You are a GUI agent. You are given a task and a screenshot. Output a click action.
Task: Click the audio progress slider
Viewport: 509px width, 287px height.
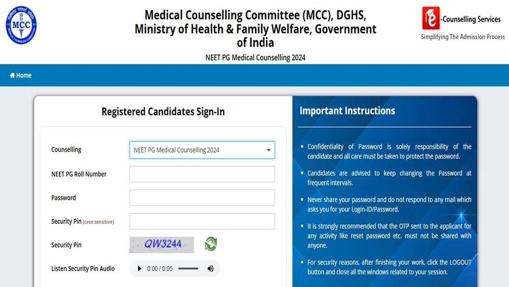[188, 269]
